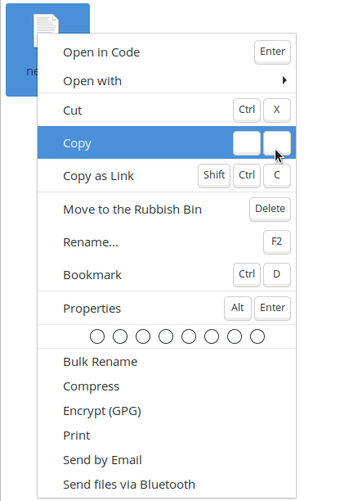Choose the fourth color tag circle

click(166, 336)
